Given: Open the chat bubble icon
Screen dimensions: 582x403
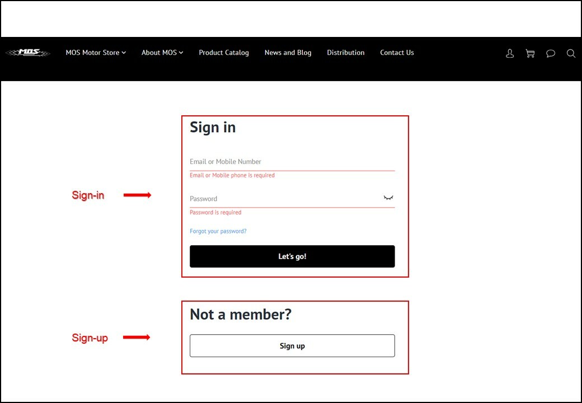Looking at the screenshot, I should (551, 53).
